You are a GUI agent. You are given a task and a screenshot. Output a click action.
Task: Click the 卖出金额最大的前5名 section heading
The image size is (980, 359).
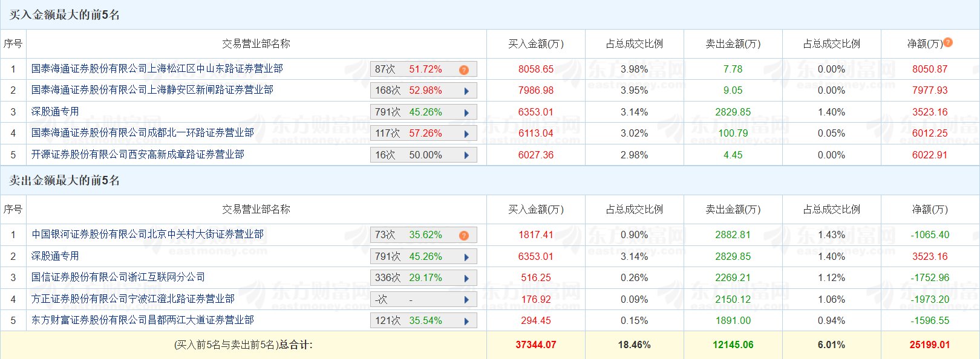click(x=65, y=180)
